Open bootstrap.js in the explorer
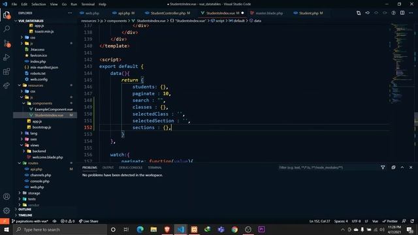The width and height of the screenshot is (418, 235). click(x=42, y=127)
